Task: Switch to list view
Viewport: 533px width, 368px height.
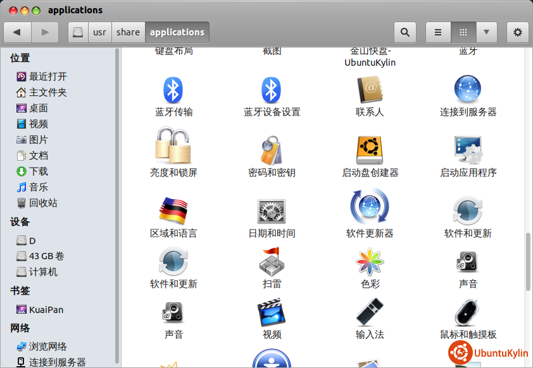Action: pos(438,32)
